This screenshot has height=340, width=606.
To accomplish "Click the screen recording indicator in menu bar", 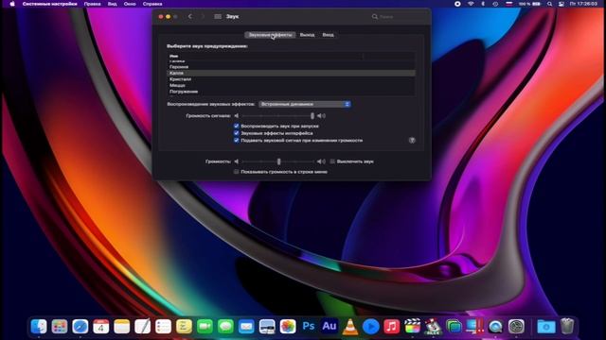I will click(x=457, y=4).
